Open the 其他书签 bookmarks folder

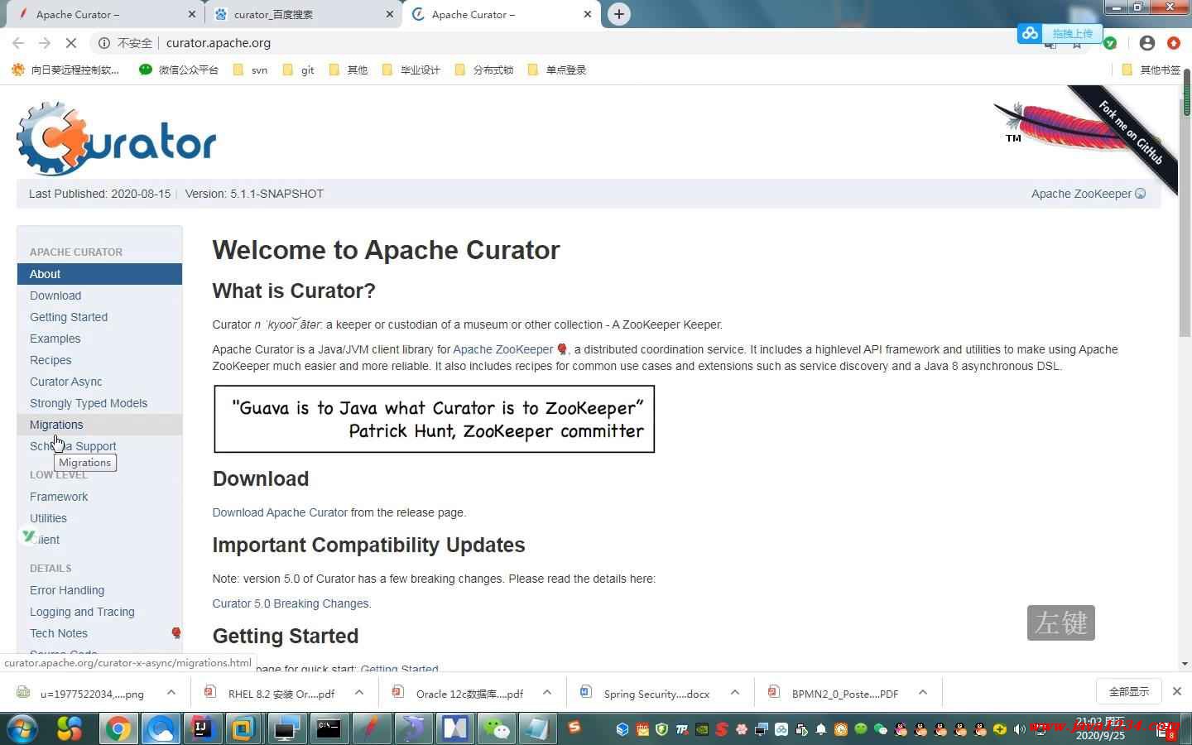1151,70
